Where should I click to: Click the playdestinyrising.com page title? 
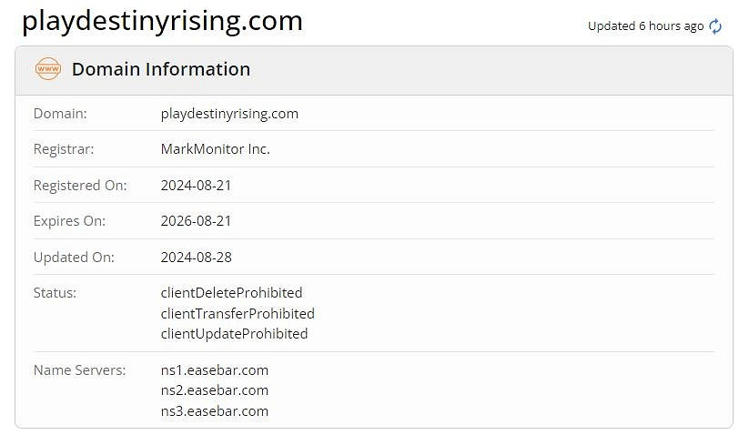point(162,21)
